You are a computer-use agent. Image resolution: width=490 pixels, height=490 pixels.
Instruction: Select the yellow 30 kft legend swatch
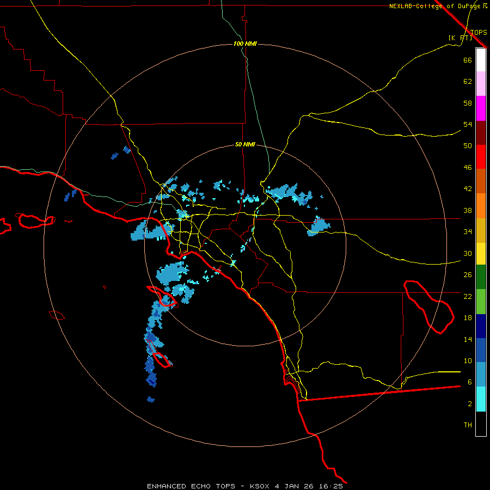[x=481, y=254]
